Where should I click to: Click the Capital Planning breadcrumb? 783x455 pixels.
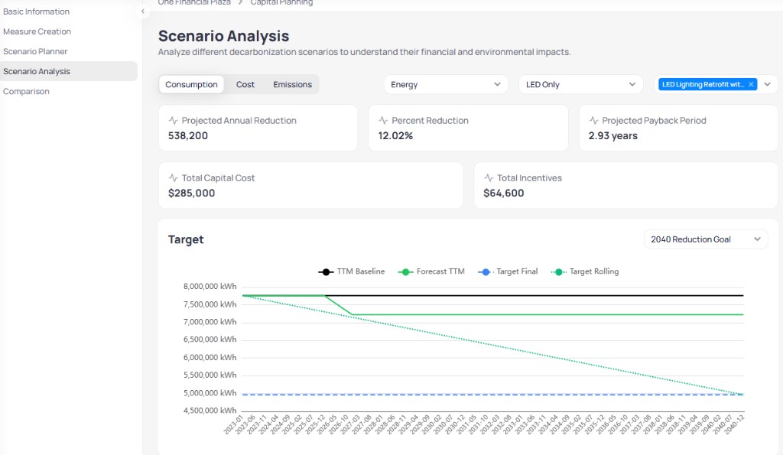pos(281,2)
